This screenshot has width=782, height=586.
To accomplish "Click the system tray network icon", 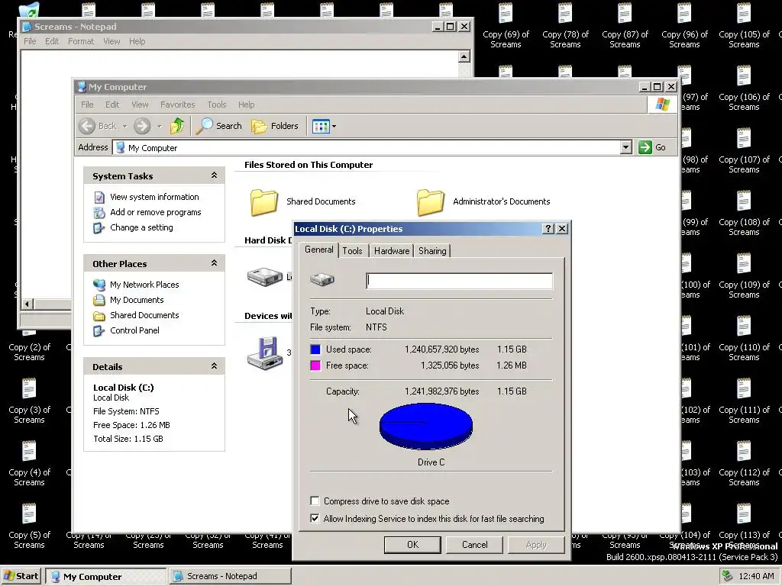I will tap(728, 576).
